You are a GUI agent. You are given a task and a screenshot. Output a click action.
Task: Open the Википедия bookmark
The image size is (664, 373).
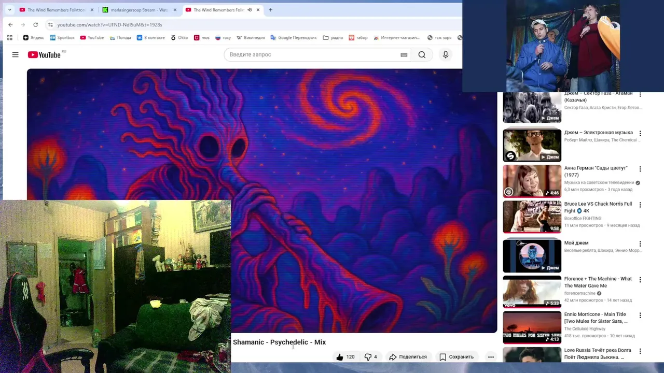(x=251, y=38)
